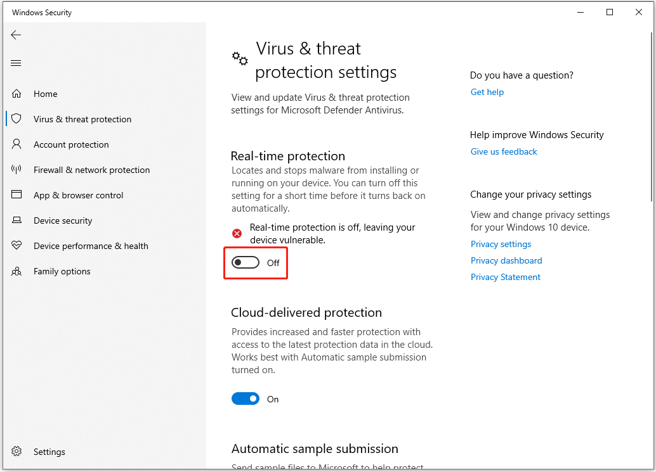This screenshot has width=656, height=472.
Task: Select the Device security laptop icon
Action: pyautogui.click(x=16, y=220)
